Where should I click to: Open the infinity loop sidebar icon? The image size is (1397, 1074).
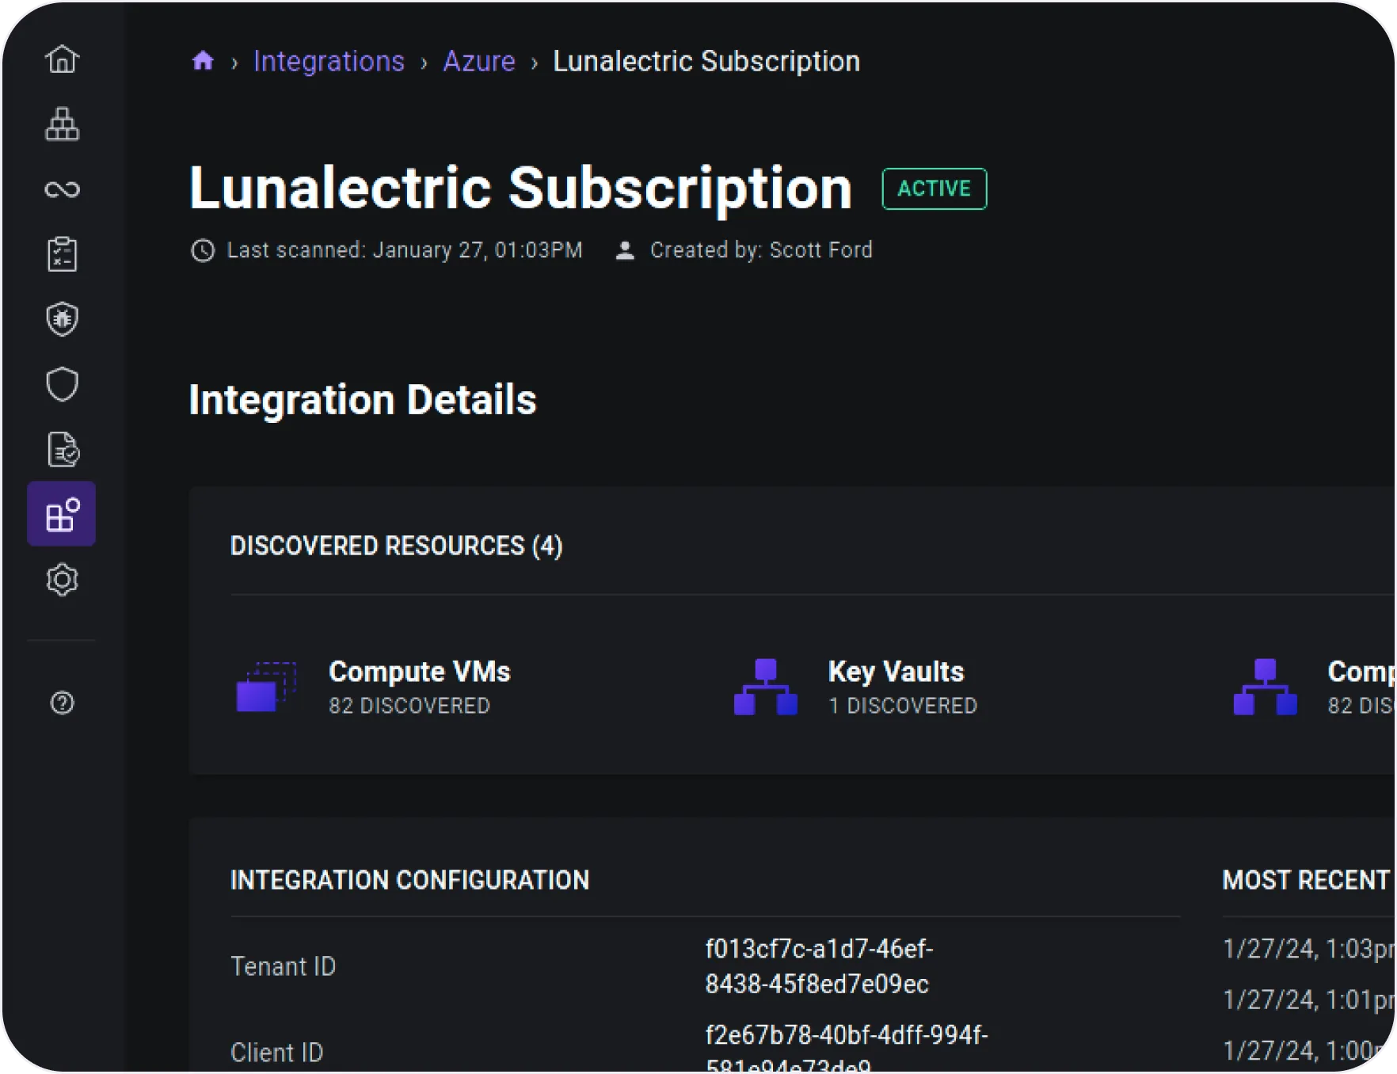pos(62,189)
